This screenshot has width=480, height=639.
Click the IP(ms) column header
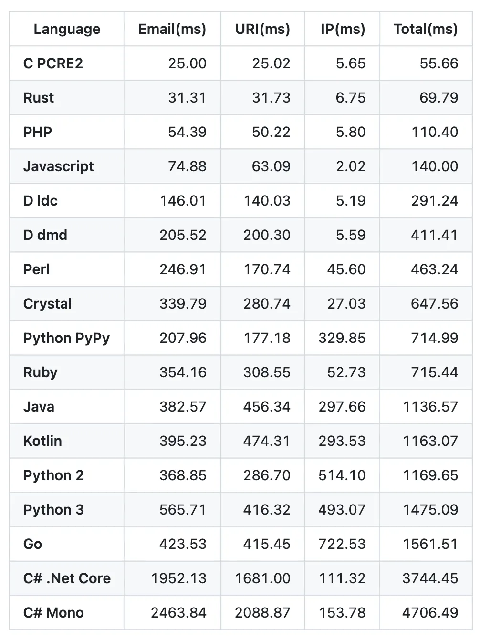tap(343, 29)
